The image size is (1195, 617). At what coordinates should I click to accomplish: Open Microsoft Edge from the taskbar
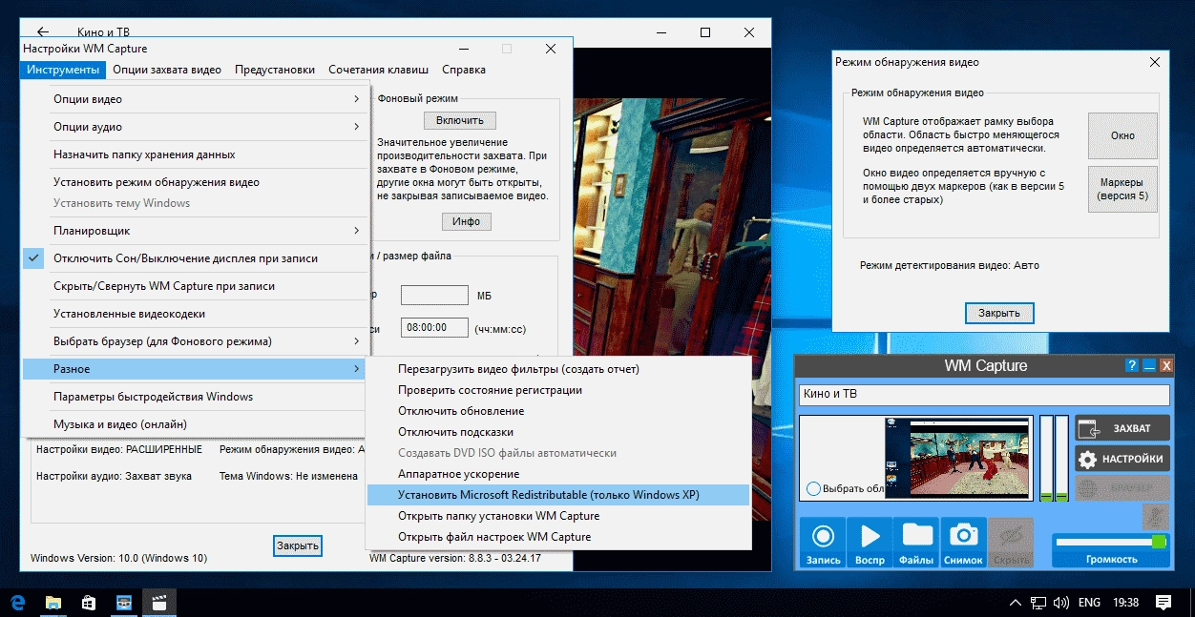(17, 603)
